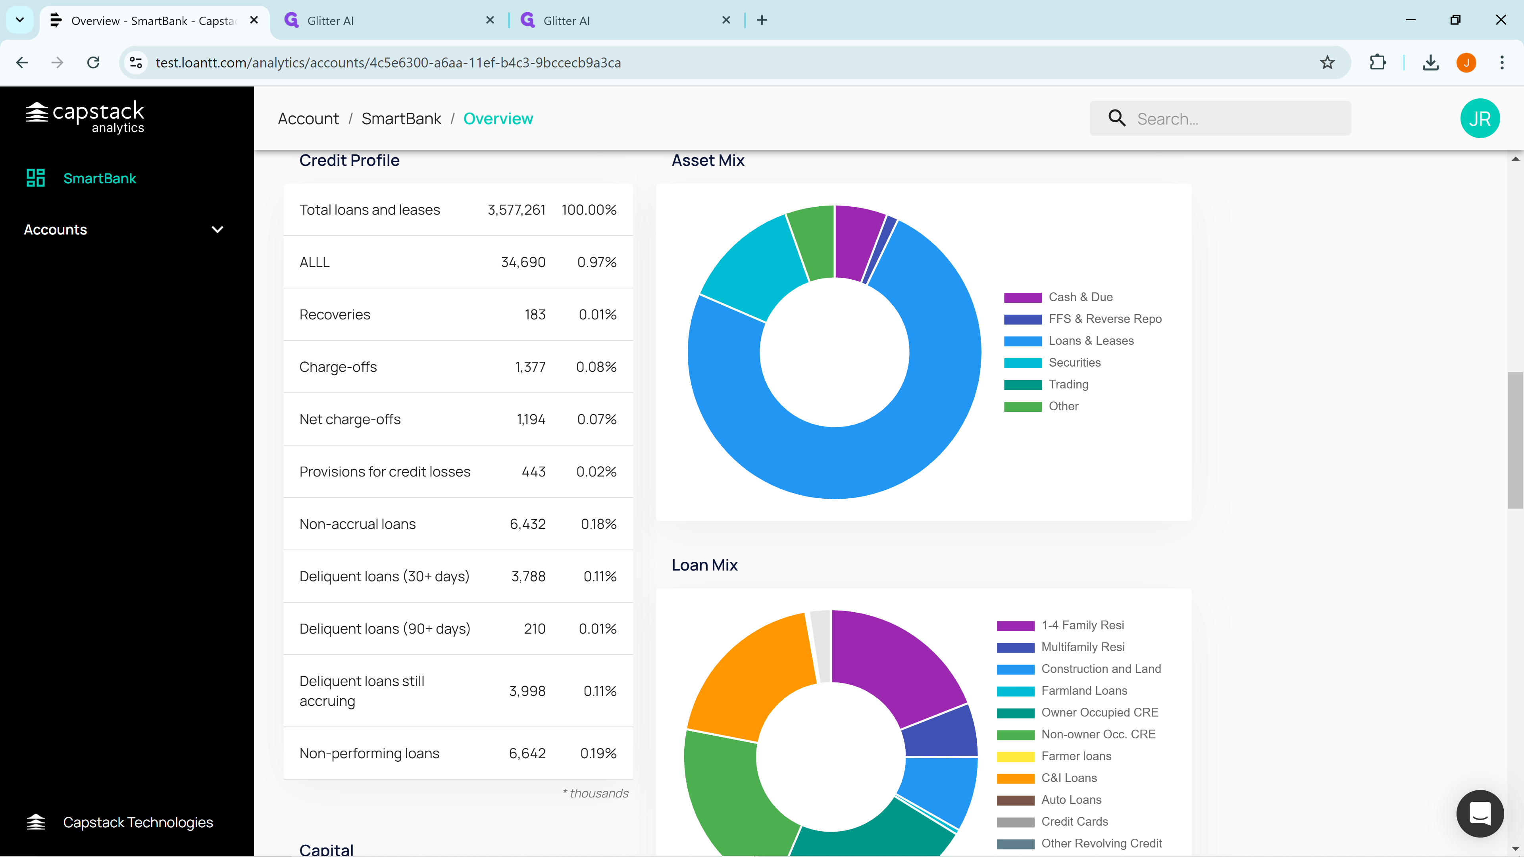This screenshot has height=857, width=1524.
Task: Toggle FFS & Reverse Repo legend swatch
Action: tap(1022, 319)
